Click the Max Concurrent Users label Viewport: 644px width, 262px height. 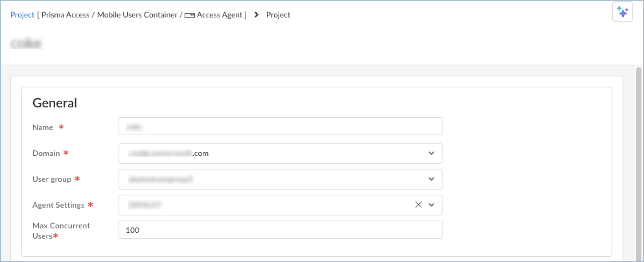pyautogui.click(x=61, y=230)
